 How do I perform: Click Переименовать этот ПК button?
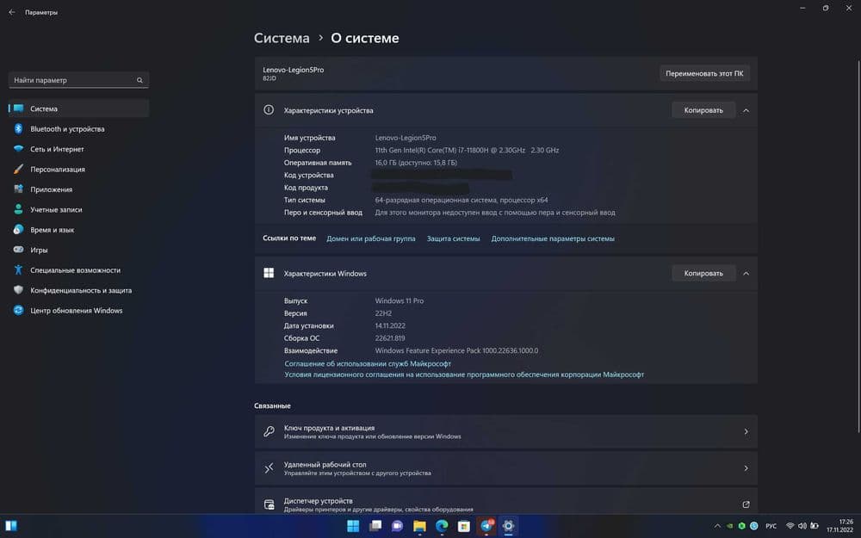(704, 73)
